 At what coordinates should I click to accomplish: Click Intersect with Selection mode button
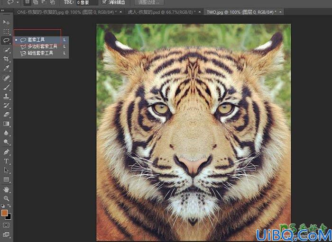coord(52,2)
